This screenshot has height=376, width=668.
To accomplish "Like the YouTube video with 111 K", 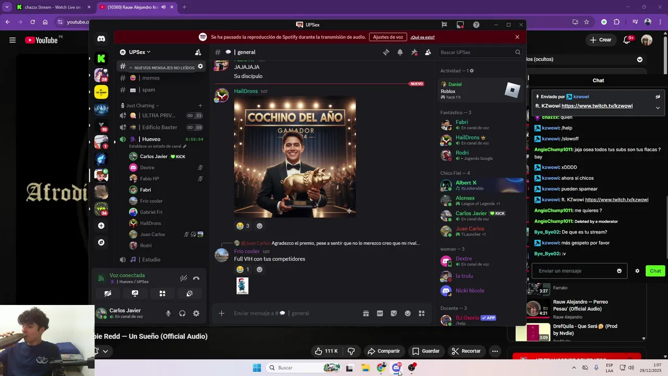I will point(326,351).
